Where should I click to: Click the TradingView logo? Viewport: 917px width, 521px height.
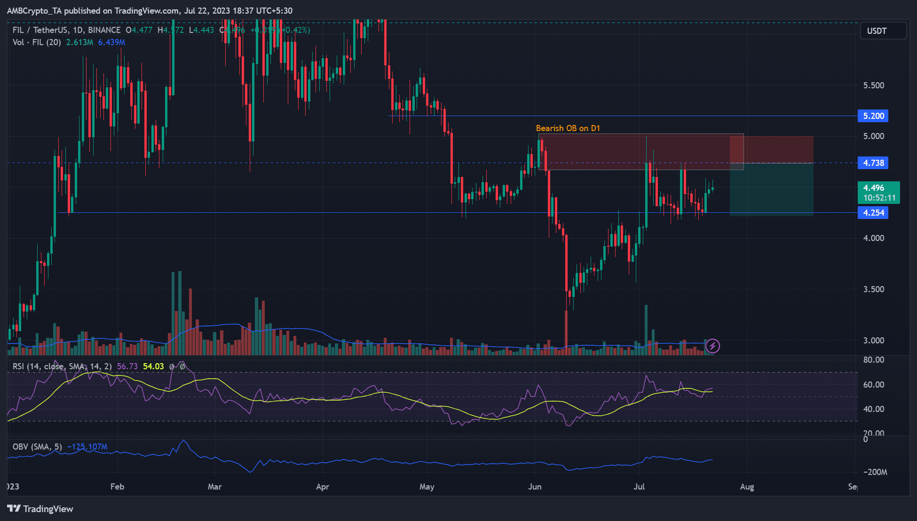(x=40, y=509)
